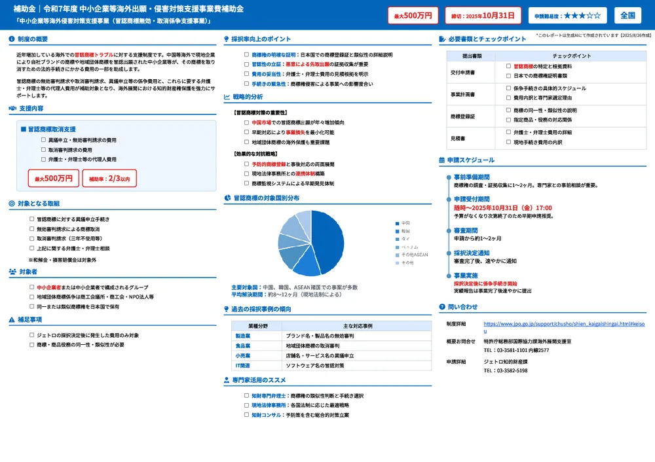Click the その他ASEAN legend swatch
This screenshot has width=655, height=462.
(x=398, y=255)
